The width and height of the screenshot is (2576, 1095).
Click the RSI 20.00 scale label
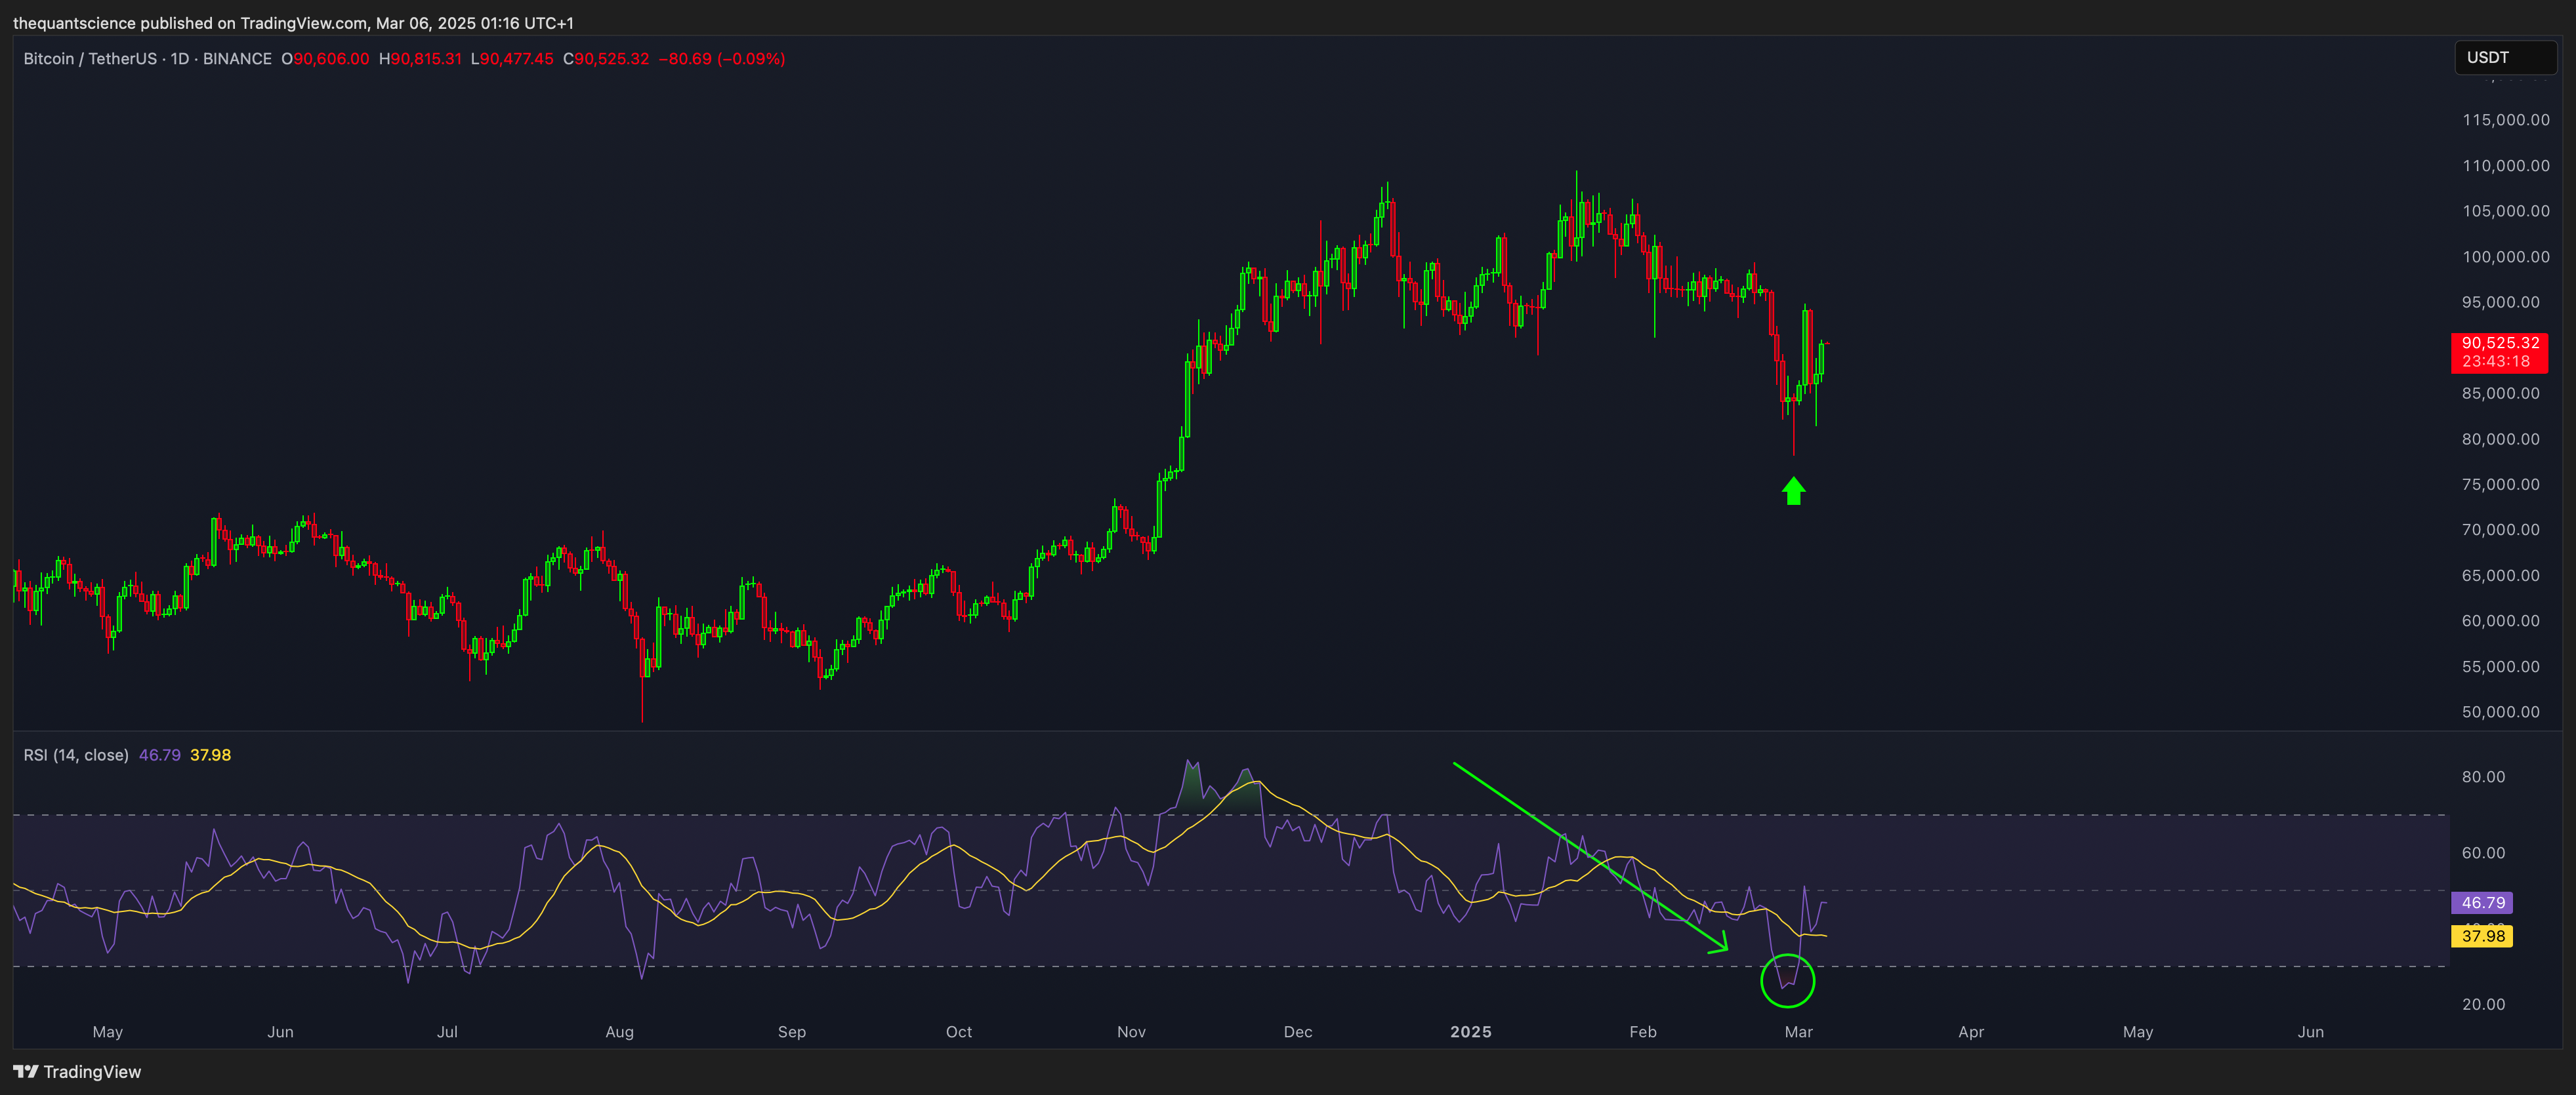[x=2483, y=1005]
